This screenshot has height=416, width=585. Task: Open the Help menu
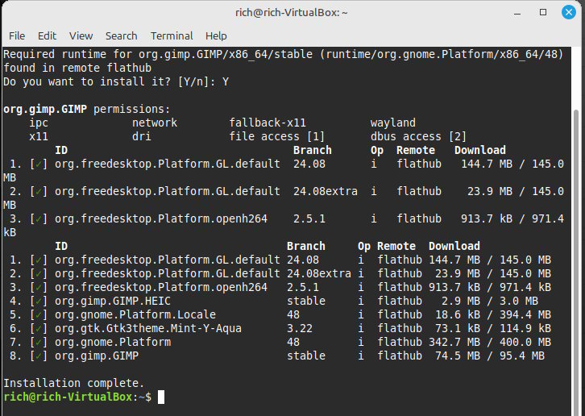point(216,35)
